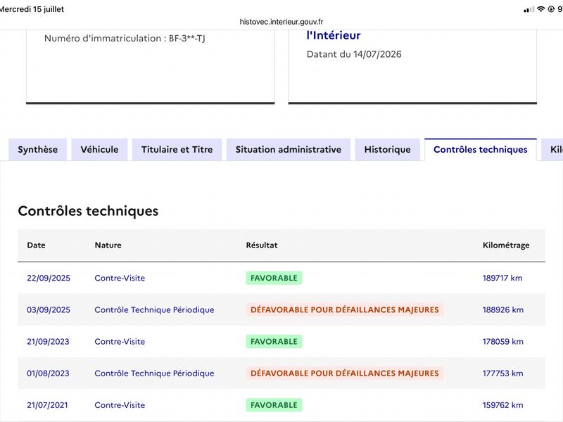Click the 178059 km mileage value
563x422 pixels.
coord(503,342)
